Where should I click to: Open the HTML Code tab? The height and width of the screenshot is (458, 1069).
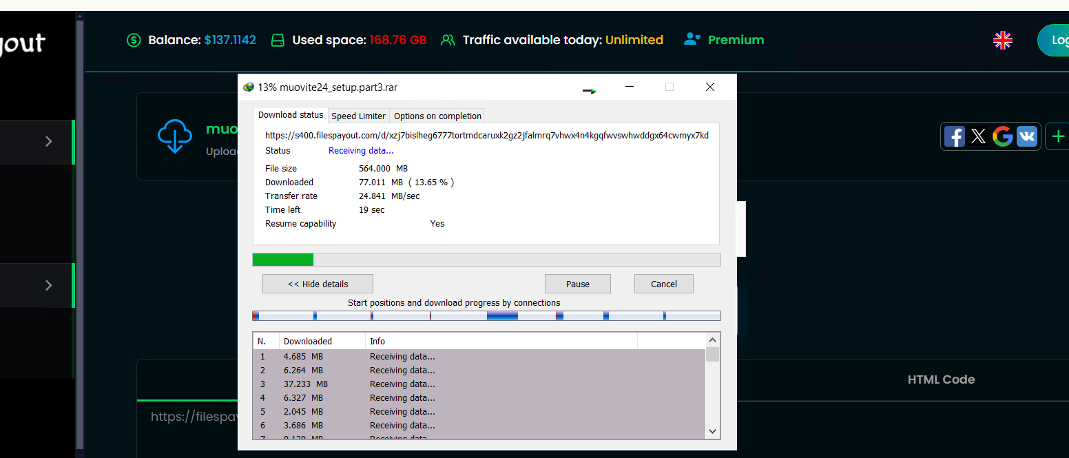click(x=941, y=379)
